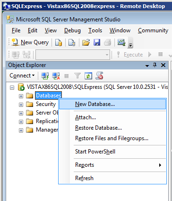Click the Analysis Services query file icon
The width and height of the screenshot is (172, 201).
(72, 42)
